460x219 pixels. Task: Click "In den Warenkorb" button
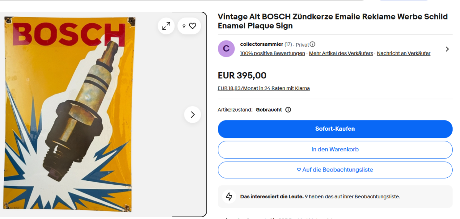(335, 149)
